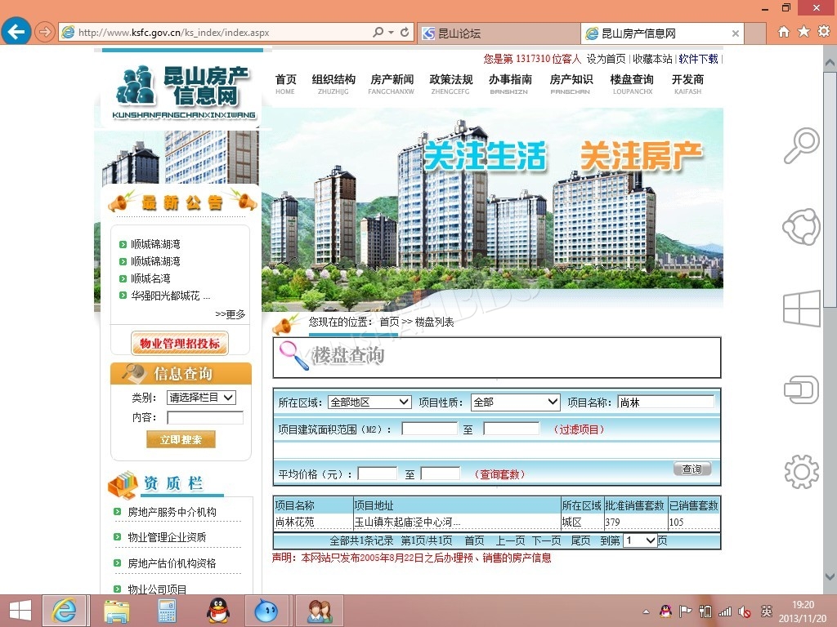Click the Search charm magnifier icon
Image resolution: width=837 pixels, height=627 pixels.
(x=801, y=146)
